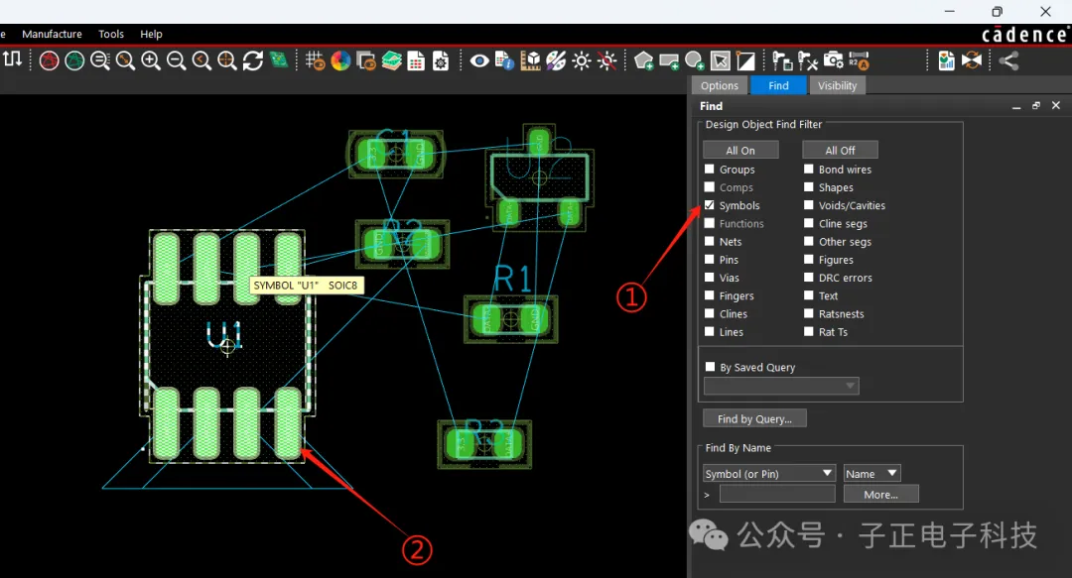Viewport: 1072px width, 578px height.
Task: Open the Tools menu
Action: (111, 34)
